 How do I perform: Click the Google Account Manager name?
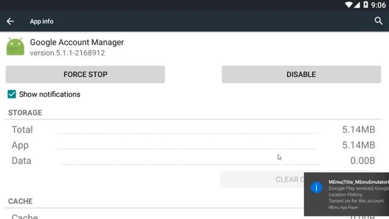tap(77, 42)
